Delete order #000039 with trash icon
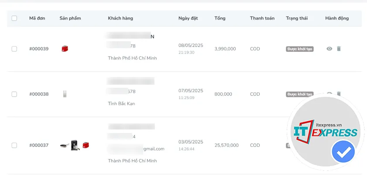 pos(339,49)
